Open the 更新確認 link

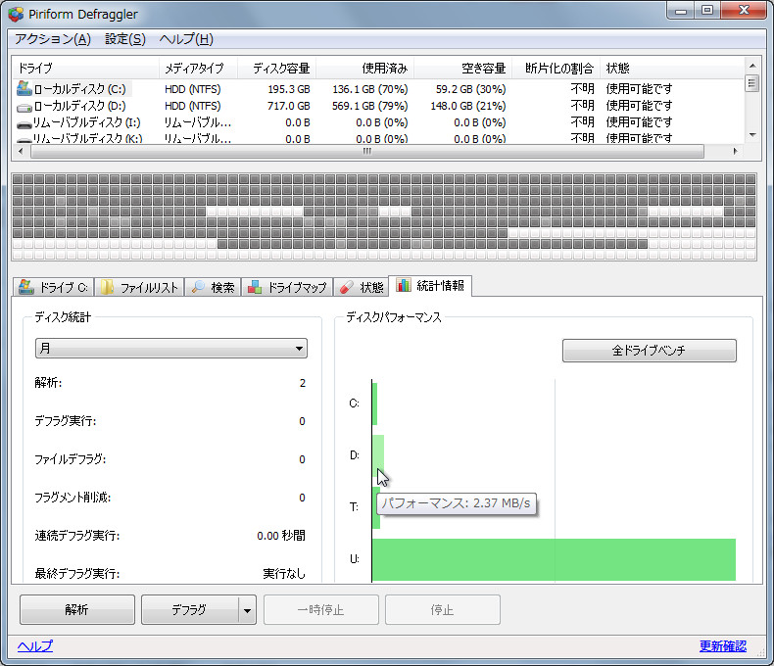pos(723,646)
